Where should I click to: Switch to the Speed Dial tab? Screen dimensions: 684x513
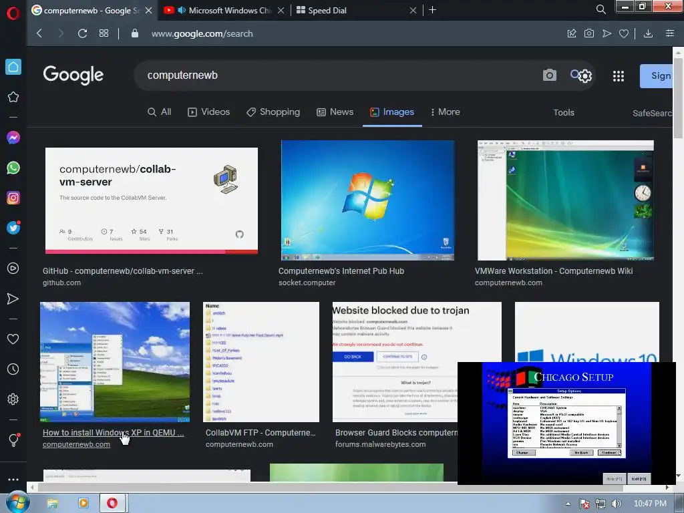(x=355, y=11)
